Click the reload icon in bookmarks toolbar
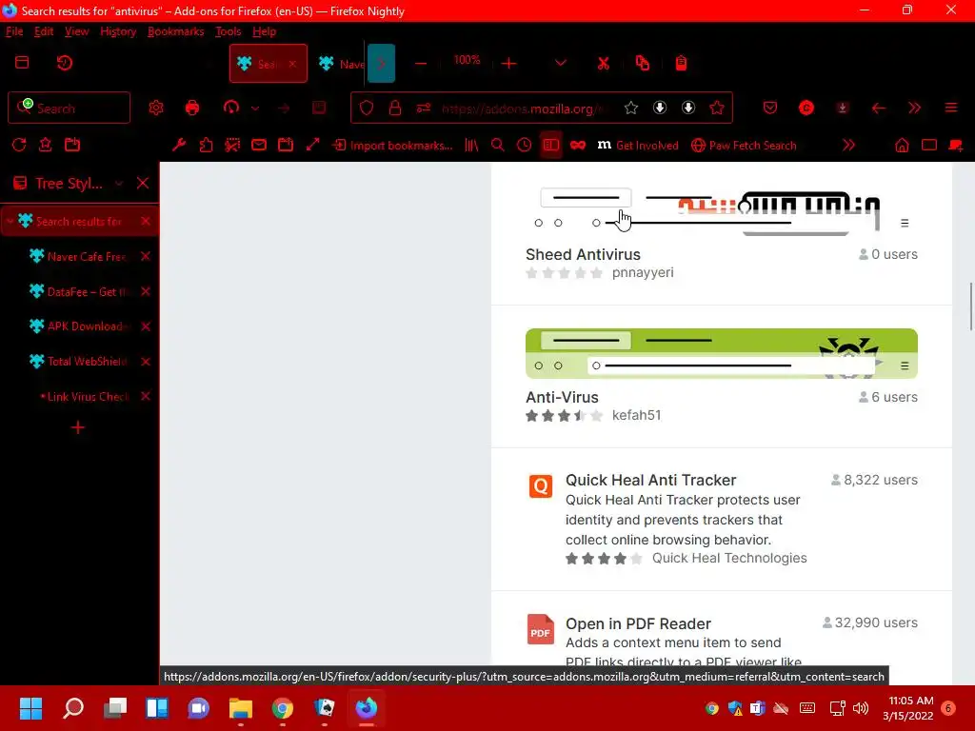Viewport: 975px width, 731px height. click(x=19, y=145)
